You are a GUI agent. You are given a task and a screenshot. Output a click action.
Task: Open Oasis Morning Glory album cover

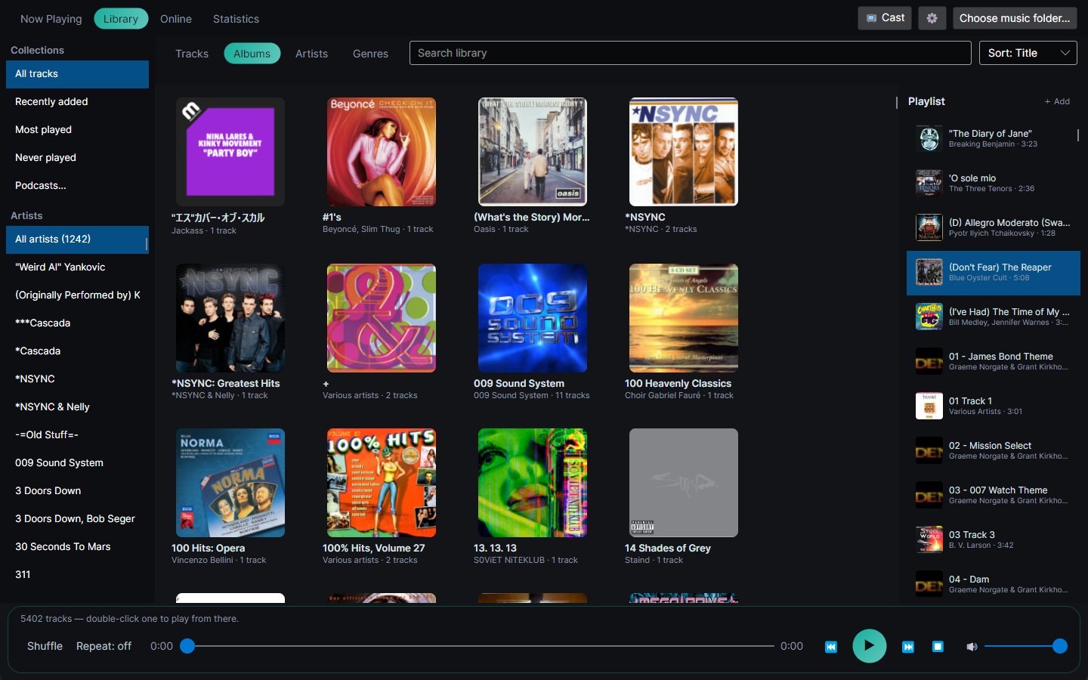(x=533, y=152)
